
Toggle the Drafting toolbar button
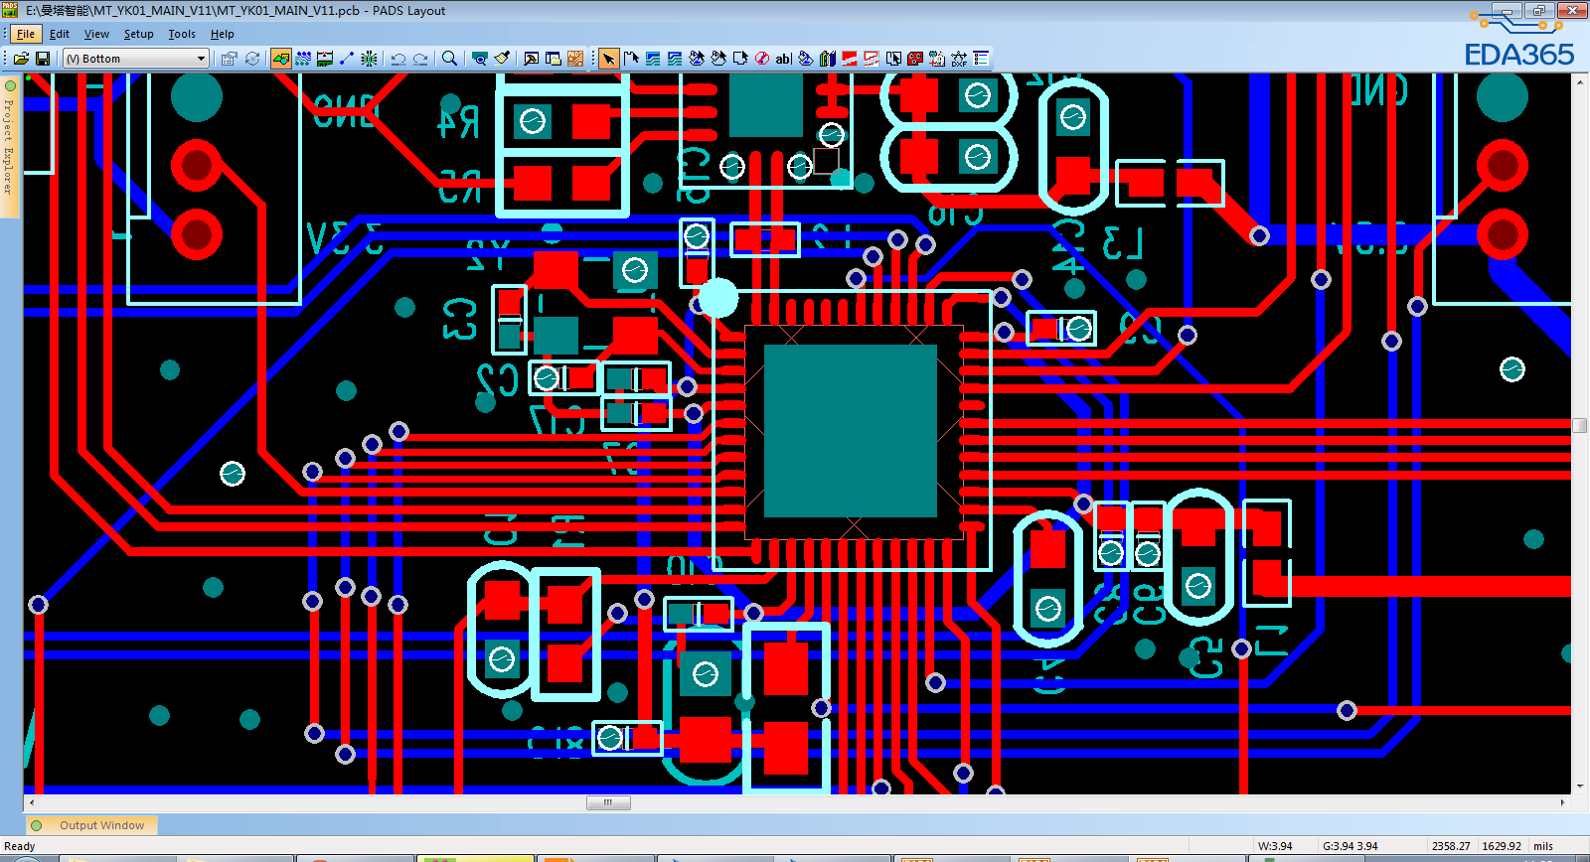tap(281, 59)
